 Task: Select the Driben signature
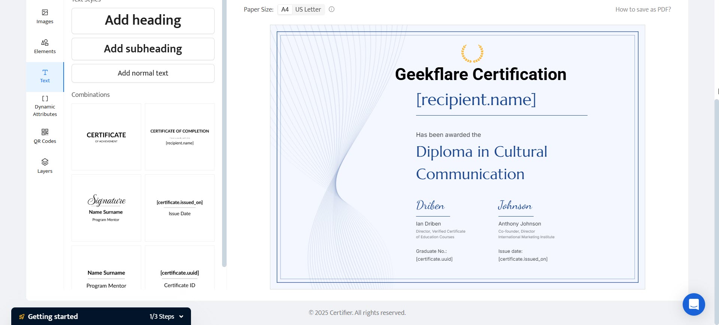(431, 205)
